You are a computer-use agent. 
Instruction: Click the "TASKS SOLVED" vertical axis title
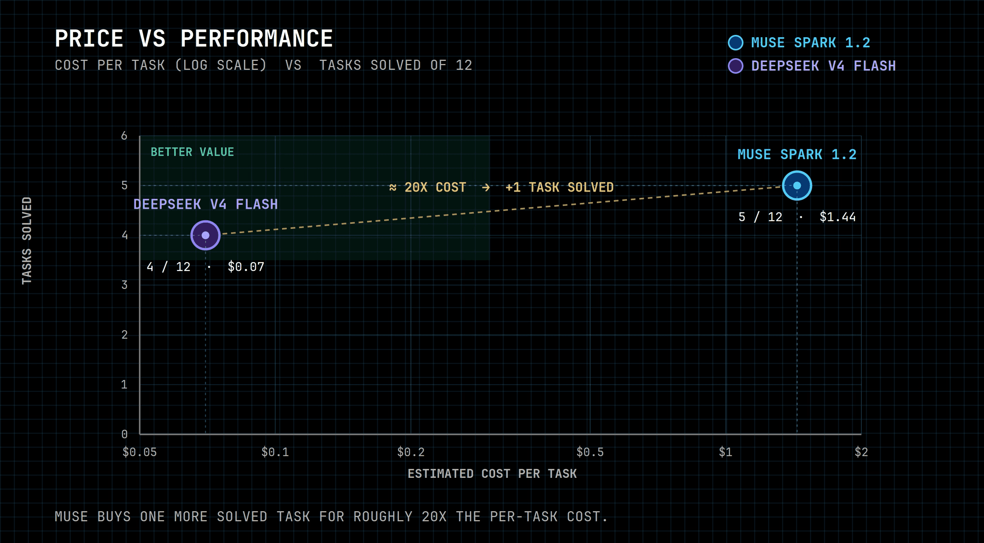pos(27,241)
